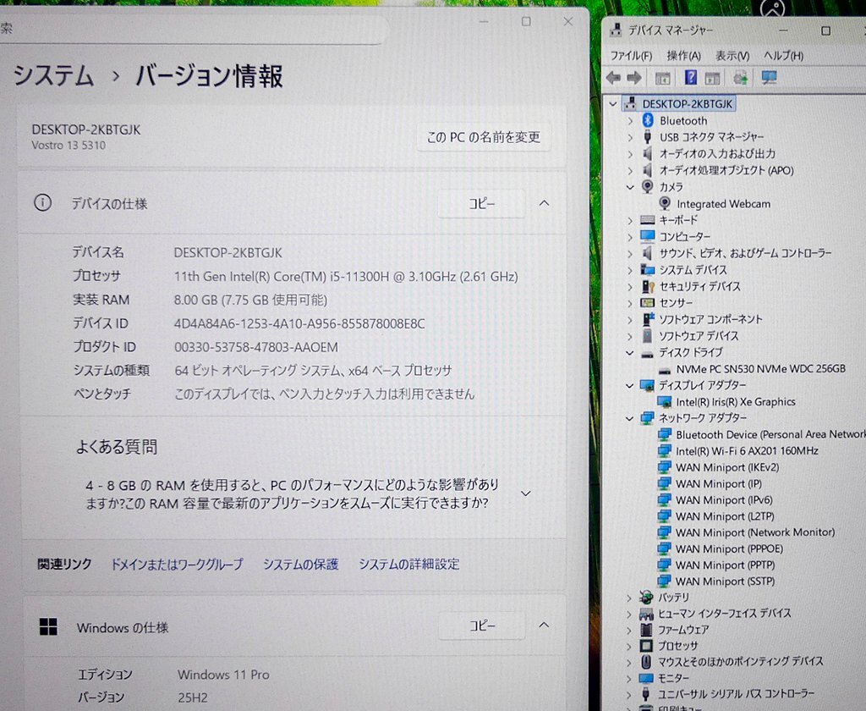This screenshot has height=711, width=866.
Task: Collapse the ネットワーク アダプター category arrow
Action: coord(629,418)
